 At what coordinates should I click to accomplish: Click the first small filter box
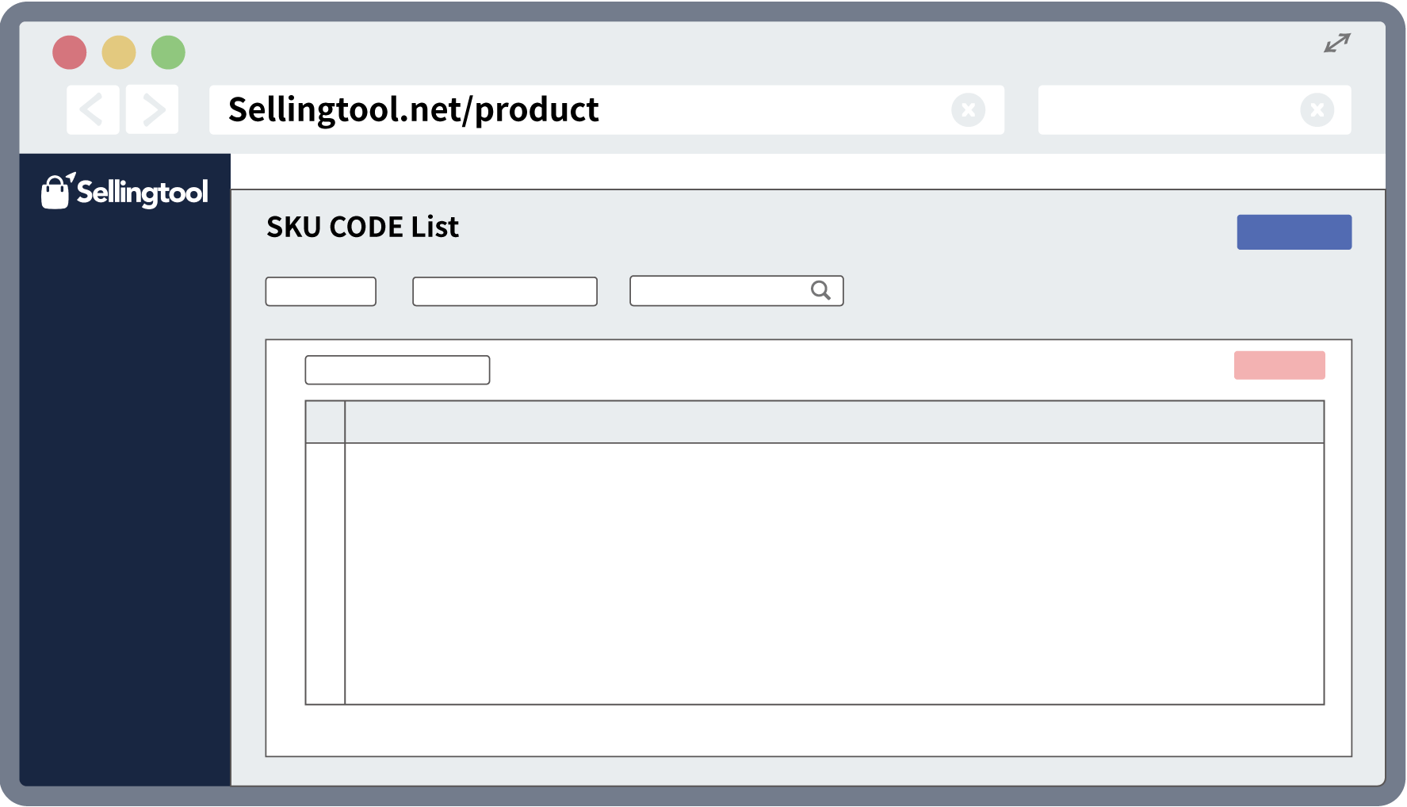[320, 291]
